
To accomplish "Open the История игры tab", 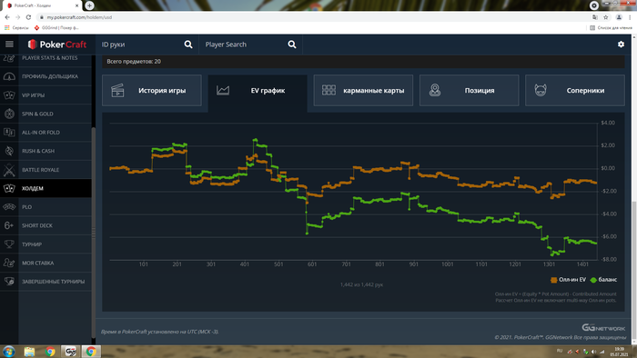I will 152,91.
